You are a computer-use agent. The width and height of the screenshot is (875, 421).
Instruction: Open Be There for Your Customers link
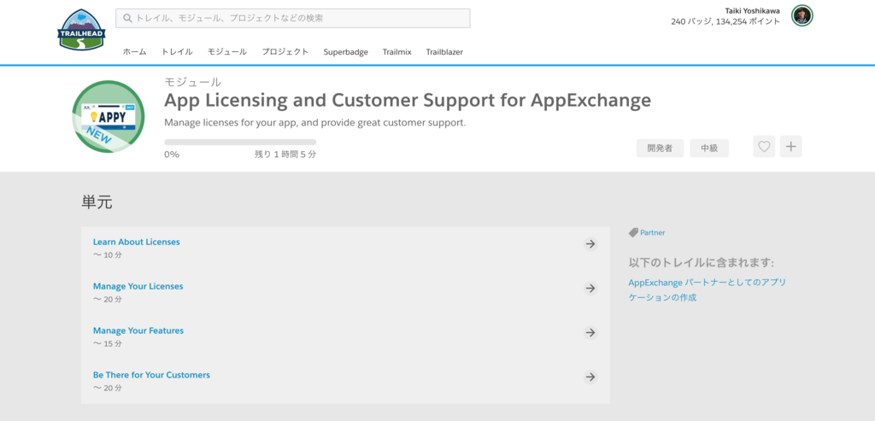[152, 375]
